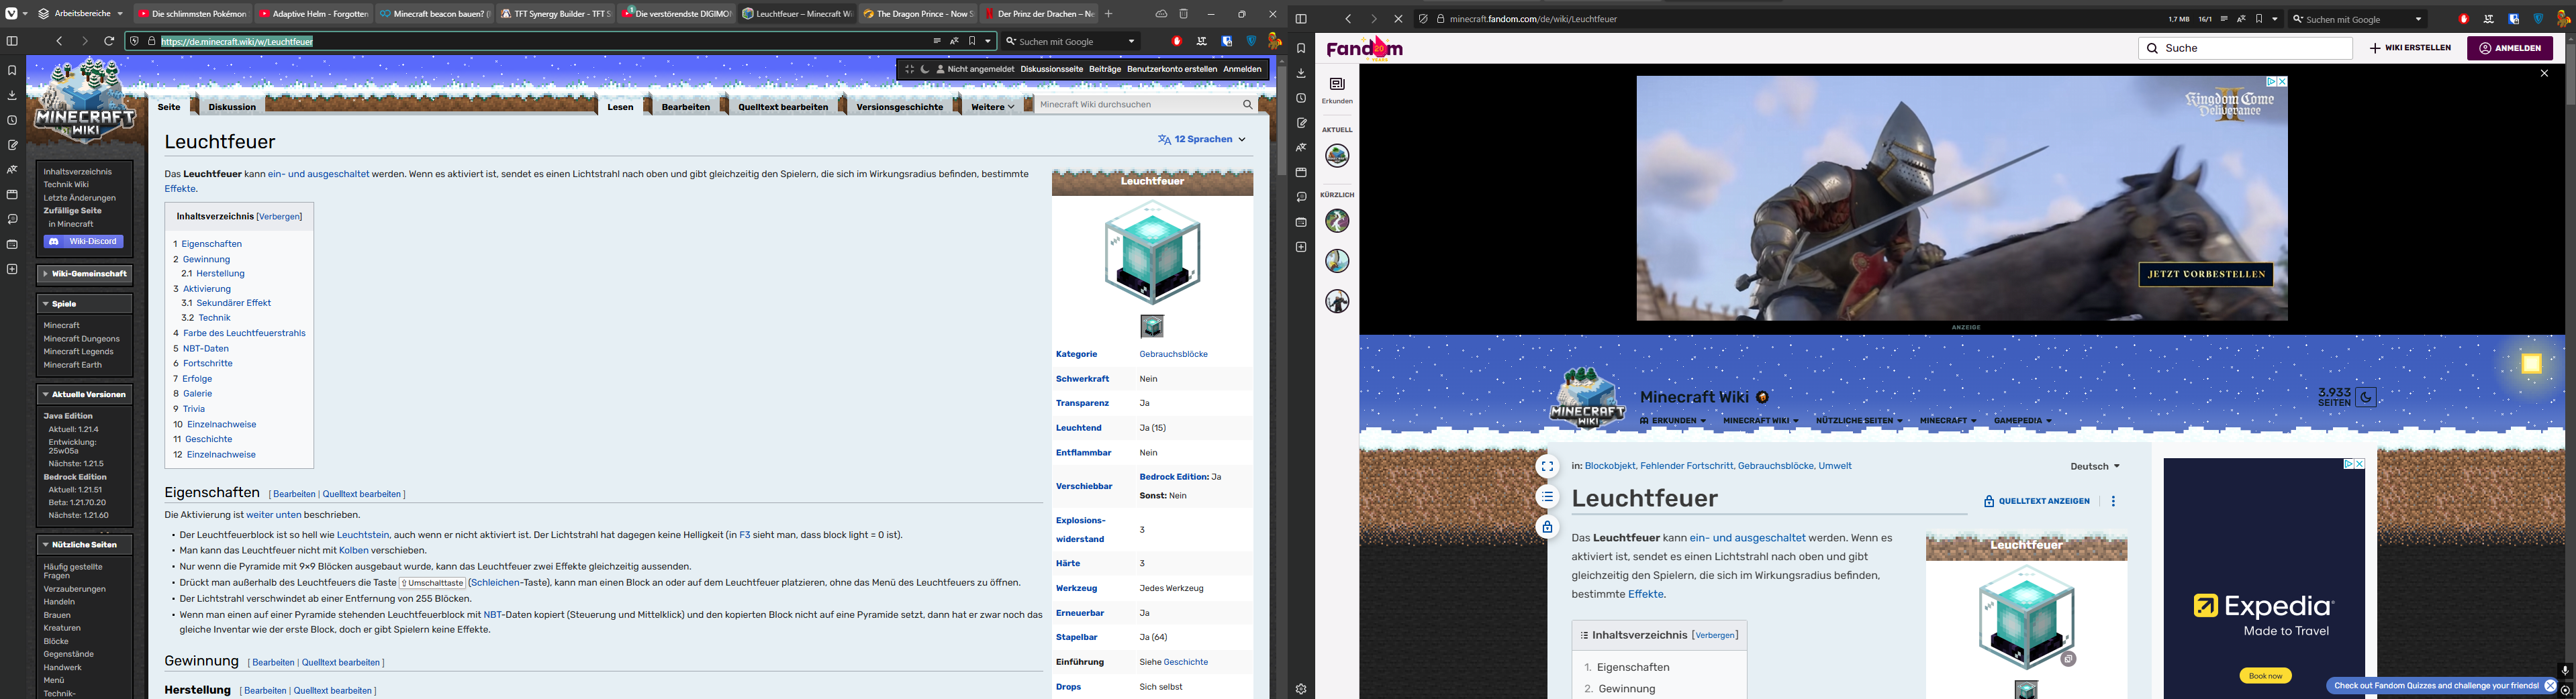The height and width of the screenshot is (699, 2576).
Task: Select Bearbeiten page tab
Action: (686, 107)
